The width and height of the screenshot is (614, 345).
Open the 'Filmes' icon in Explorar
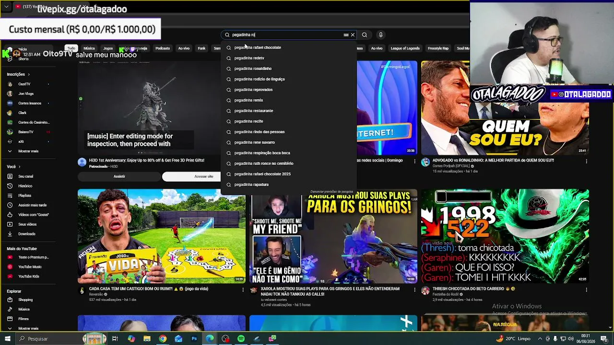tap(10, 319)
